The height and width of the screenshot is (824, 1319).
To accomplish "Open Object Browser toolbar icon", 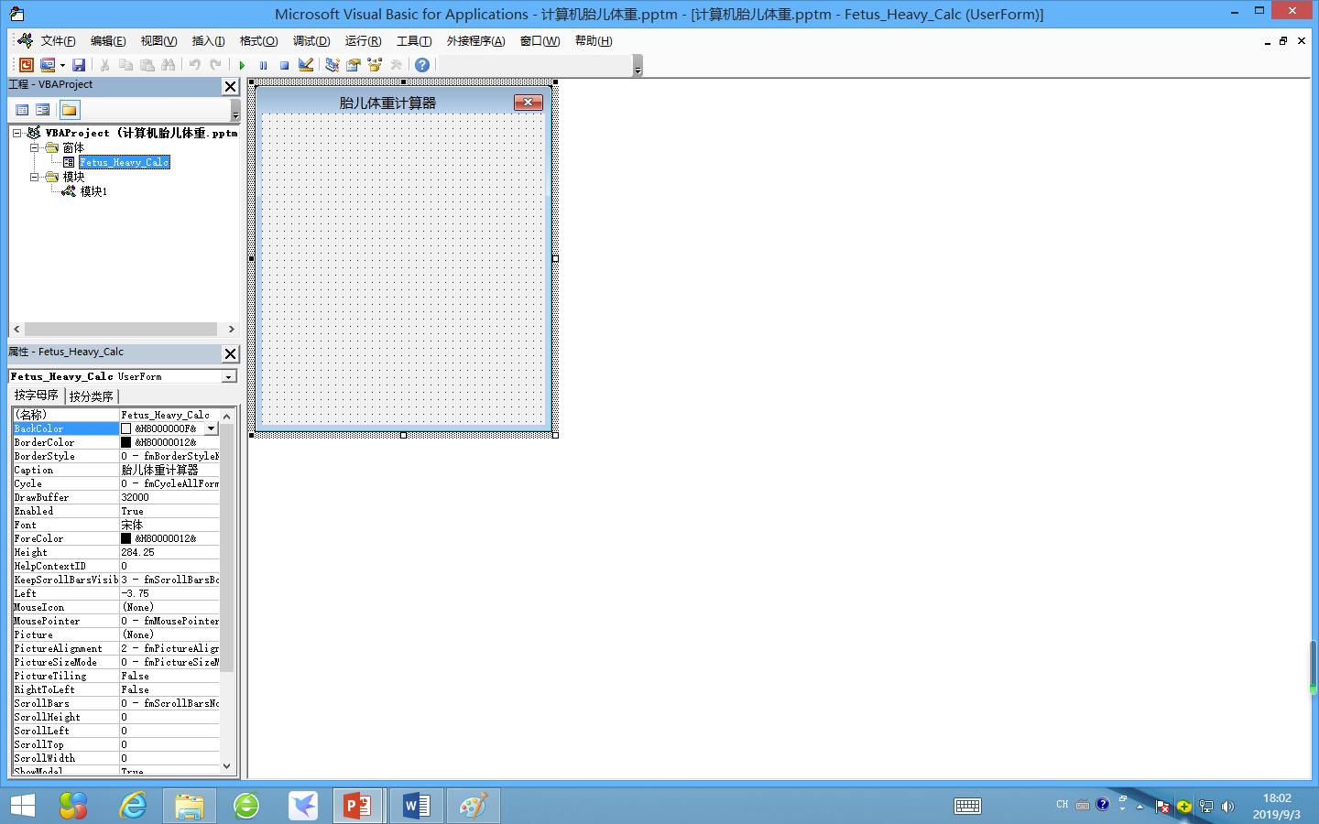I will tap(374, 65).
